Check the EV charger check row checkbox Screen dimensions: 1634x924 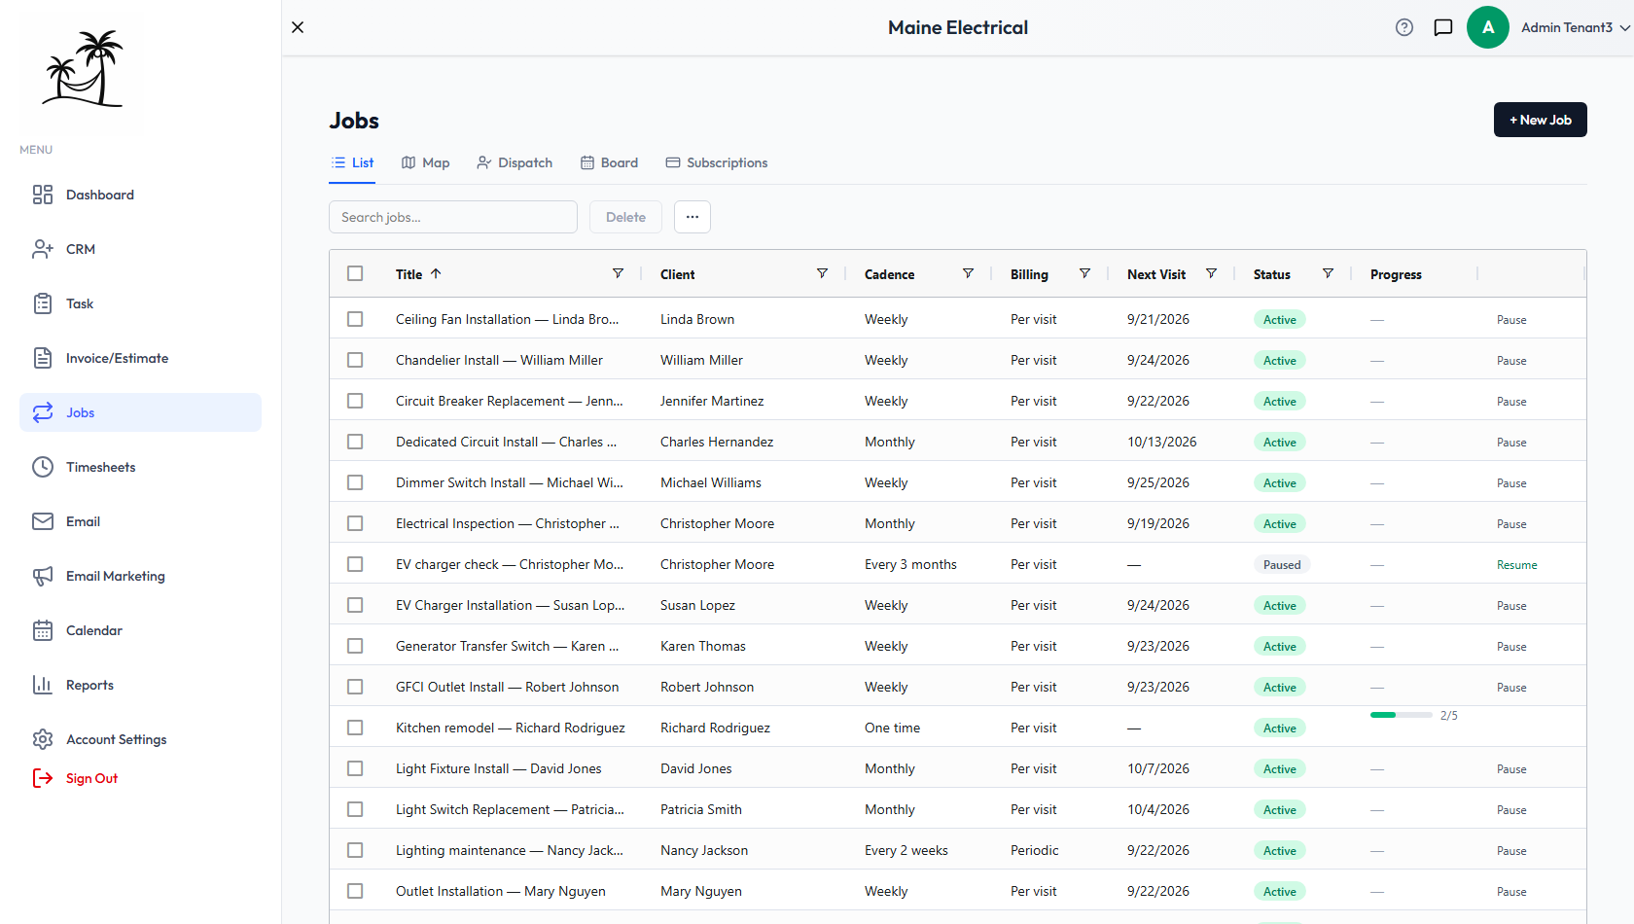tap(355, 564)
